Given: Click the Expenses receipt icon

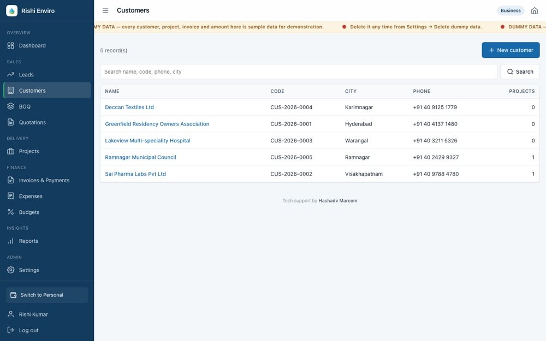Looking at the screenshot, I should [x=11, y=196].
